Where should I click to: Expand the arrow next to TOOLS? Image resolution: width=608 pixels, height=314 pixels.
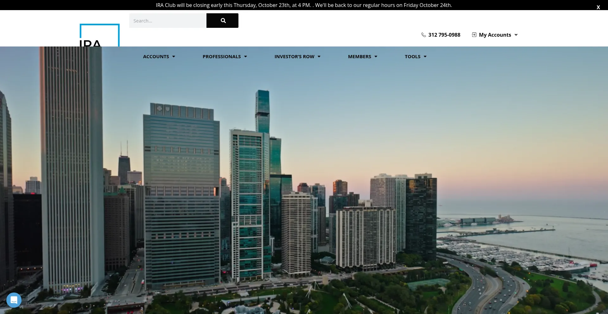425,57
